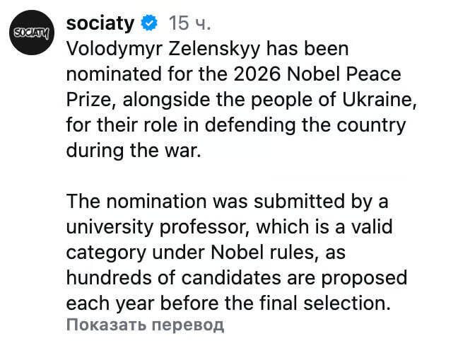The height and width of the screenshot is (341, 458).
Task: Open the sociaty profile avatar
Action: click(30, 33)
